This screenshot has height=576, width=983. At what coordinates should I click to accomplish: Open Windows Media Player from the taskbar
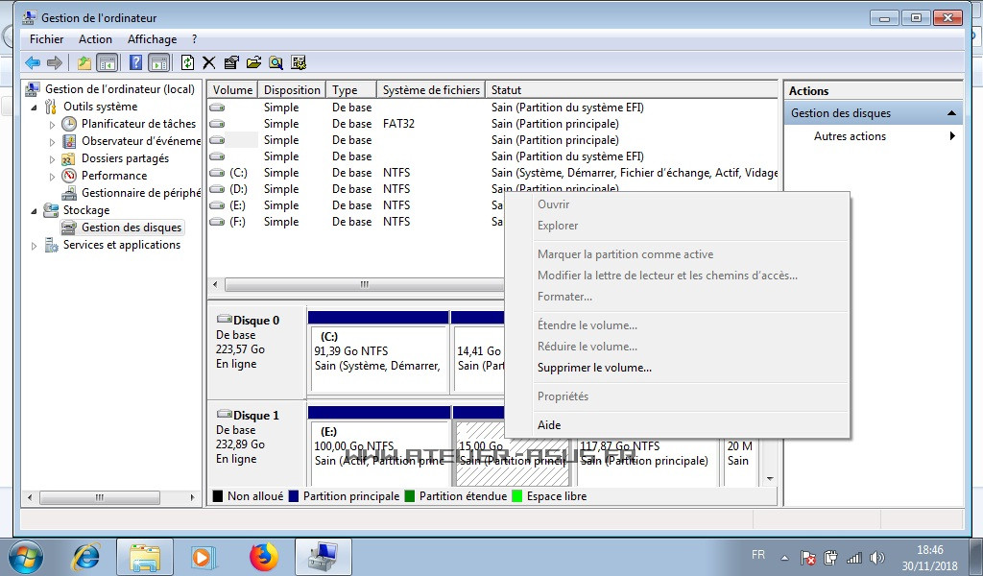(203, 557)
